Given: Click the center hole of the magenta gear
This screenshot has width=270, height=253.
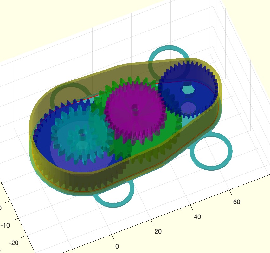Looking at the screenshot, I should (136, 109).
